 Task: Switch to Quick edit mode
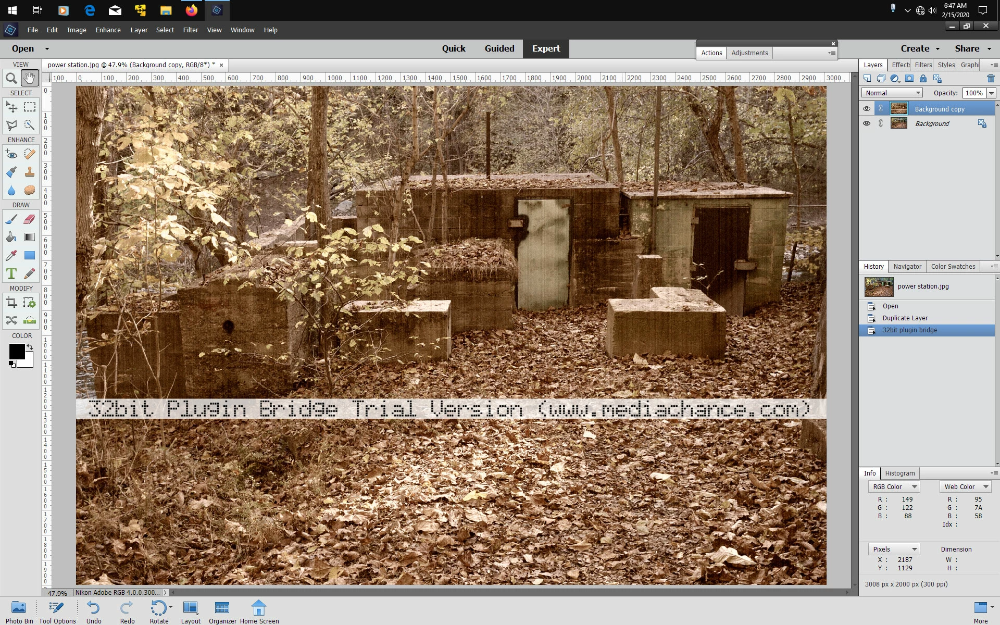(453, 48)
